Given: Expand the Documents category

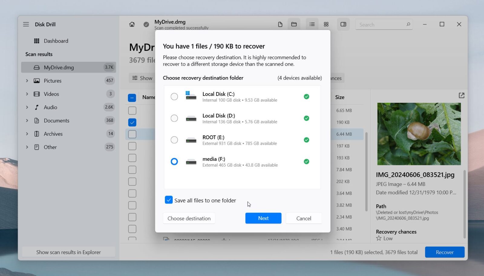Looking at the screenshot, I should [27, 120].
